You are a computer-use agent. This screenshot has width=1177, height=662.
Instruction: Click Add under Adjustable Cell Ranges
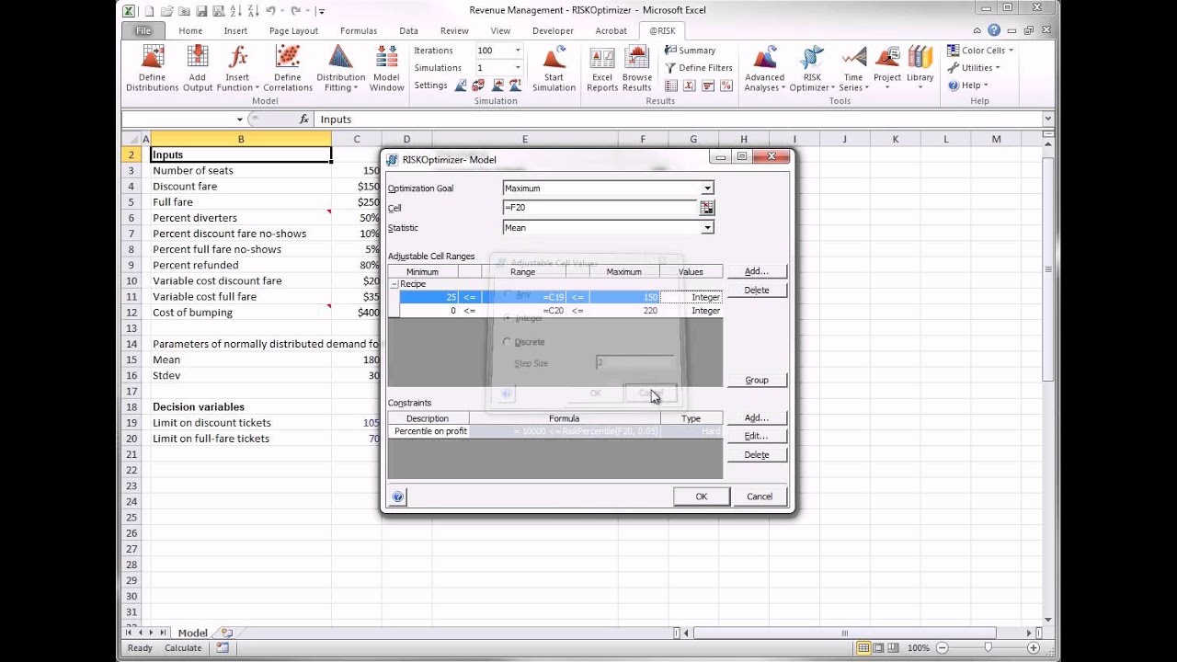[757, 271]
